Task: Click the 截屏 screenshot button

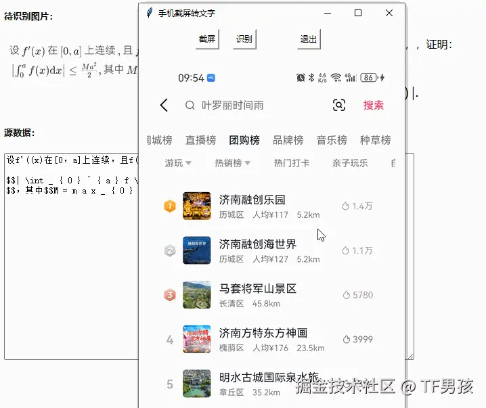Action: pos(207,39)
